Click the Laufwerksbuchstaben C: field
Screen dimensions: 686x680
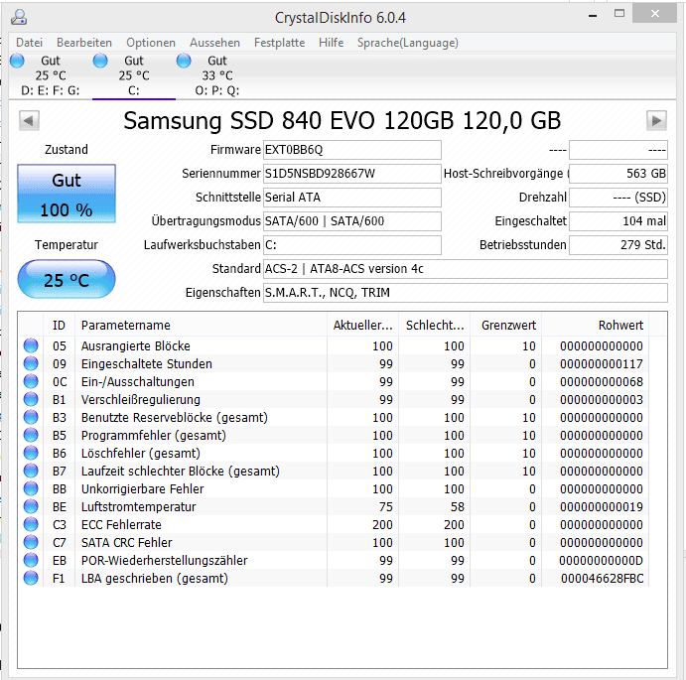[352, 245]
